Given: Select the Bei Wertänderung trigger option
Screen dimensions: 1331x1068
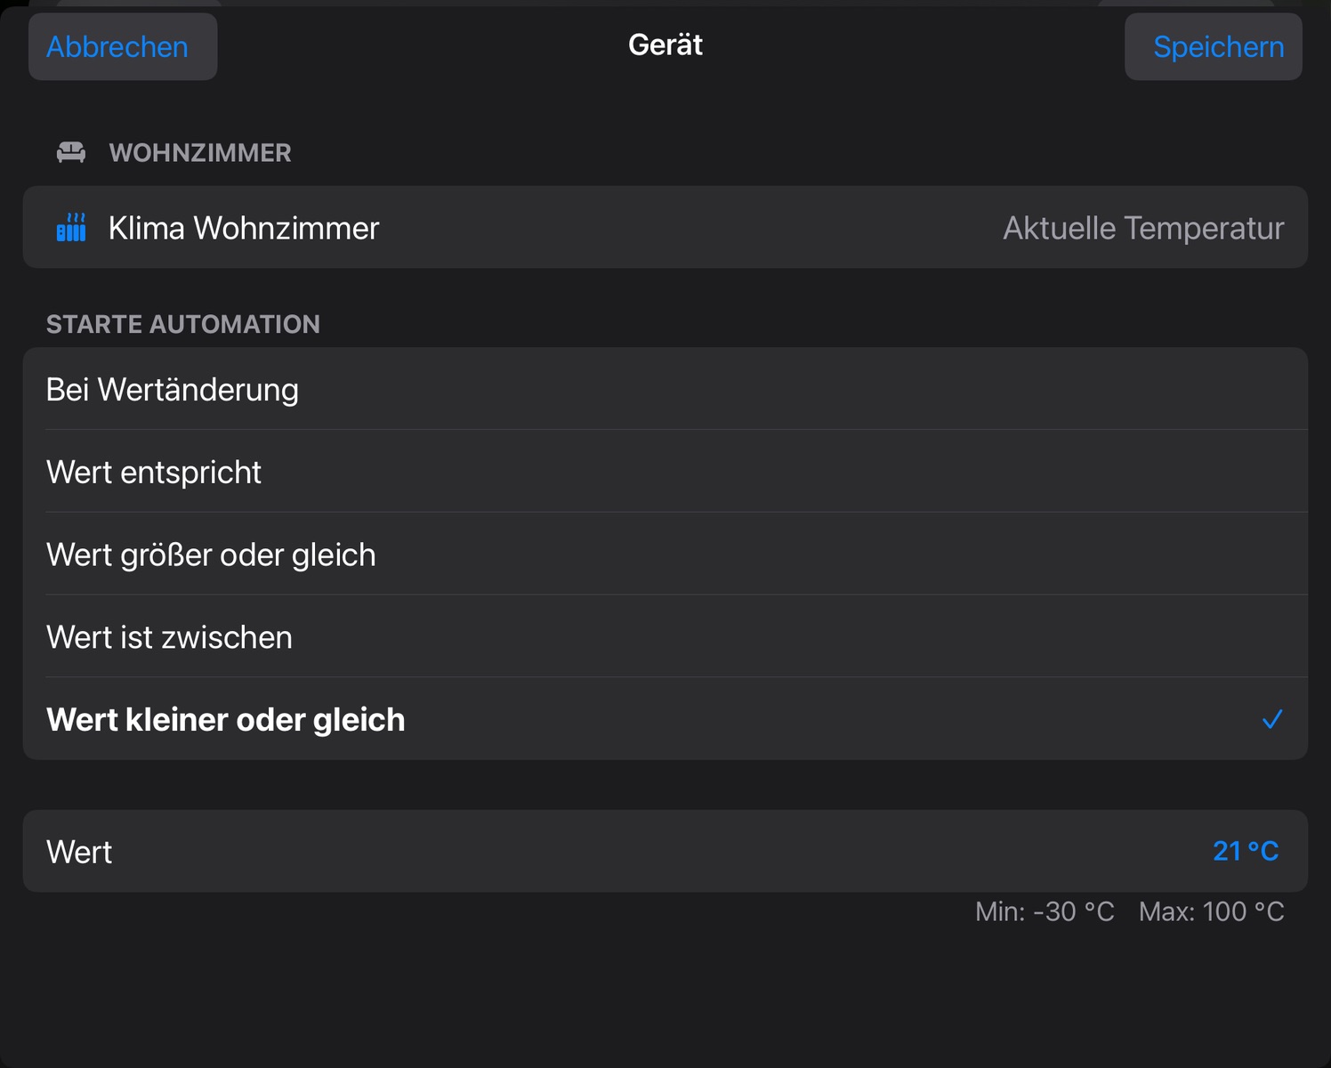Looking at the screenshot, I should pyautogui.click(x=173, y=390).
